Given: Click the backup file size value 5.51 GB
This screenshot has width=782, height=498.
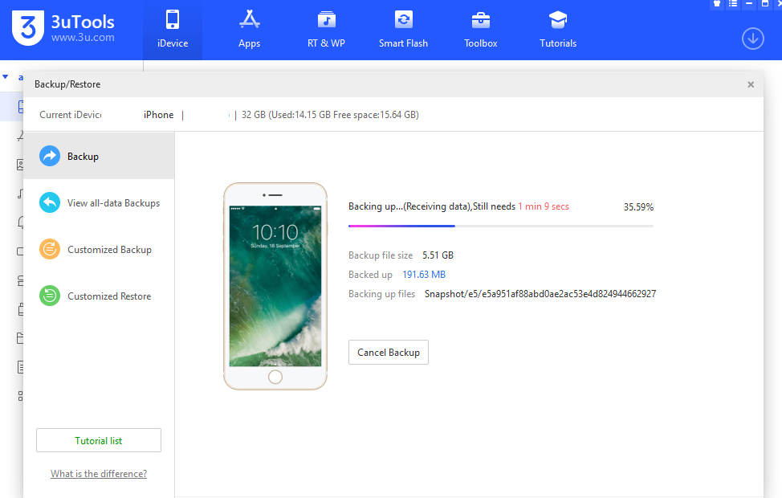Looking at the screenshot, I should 438,255.
